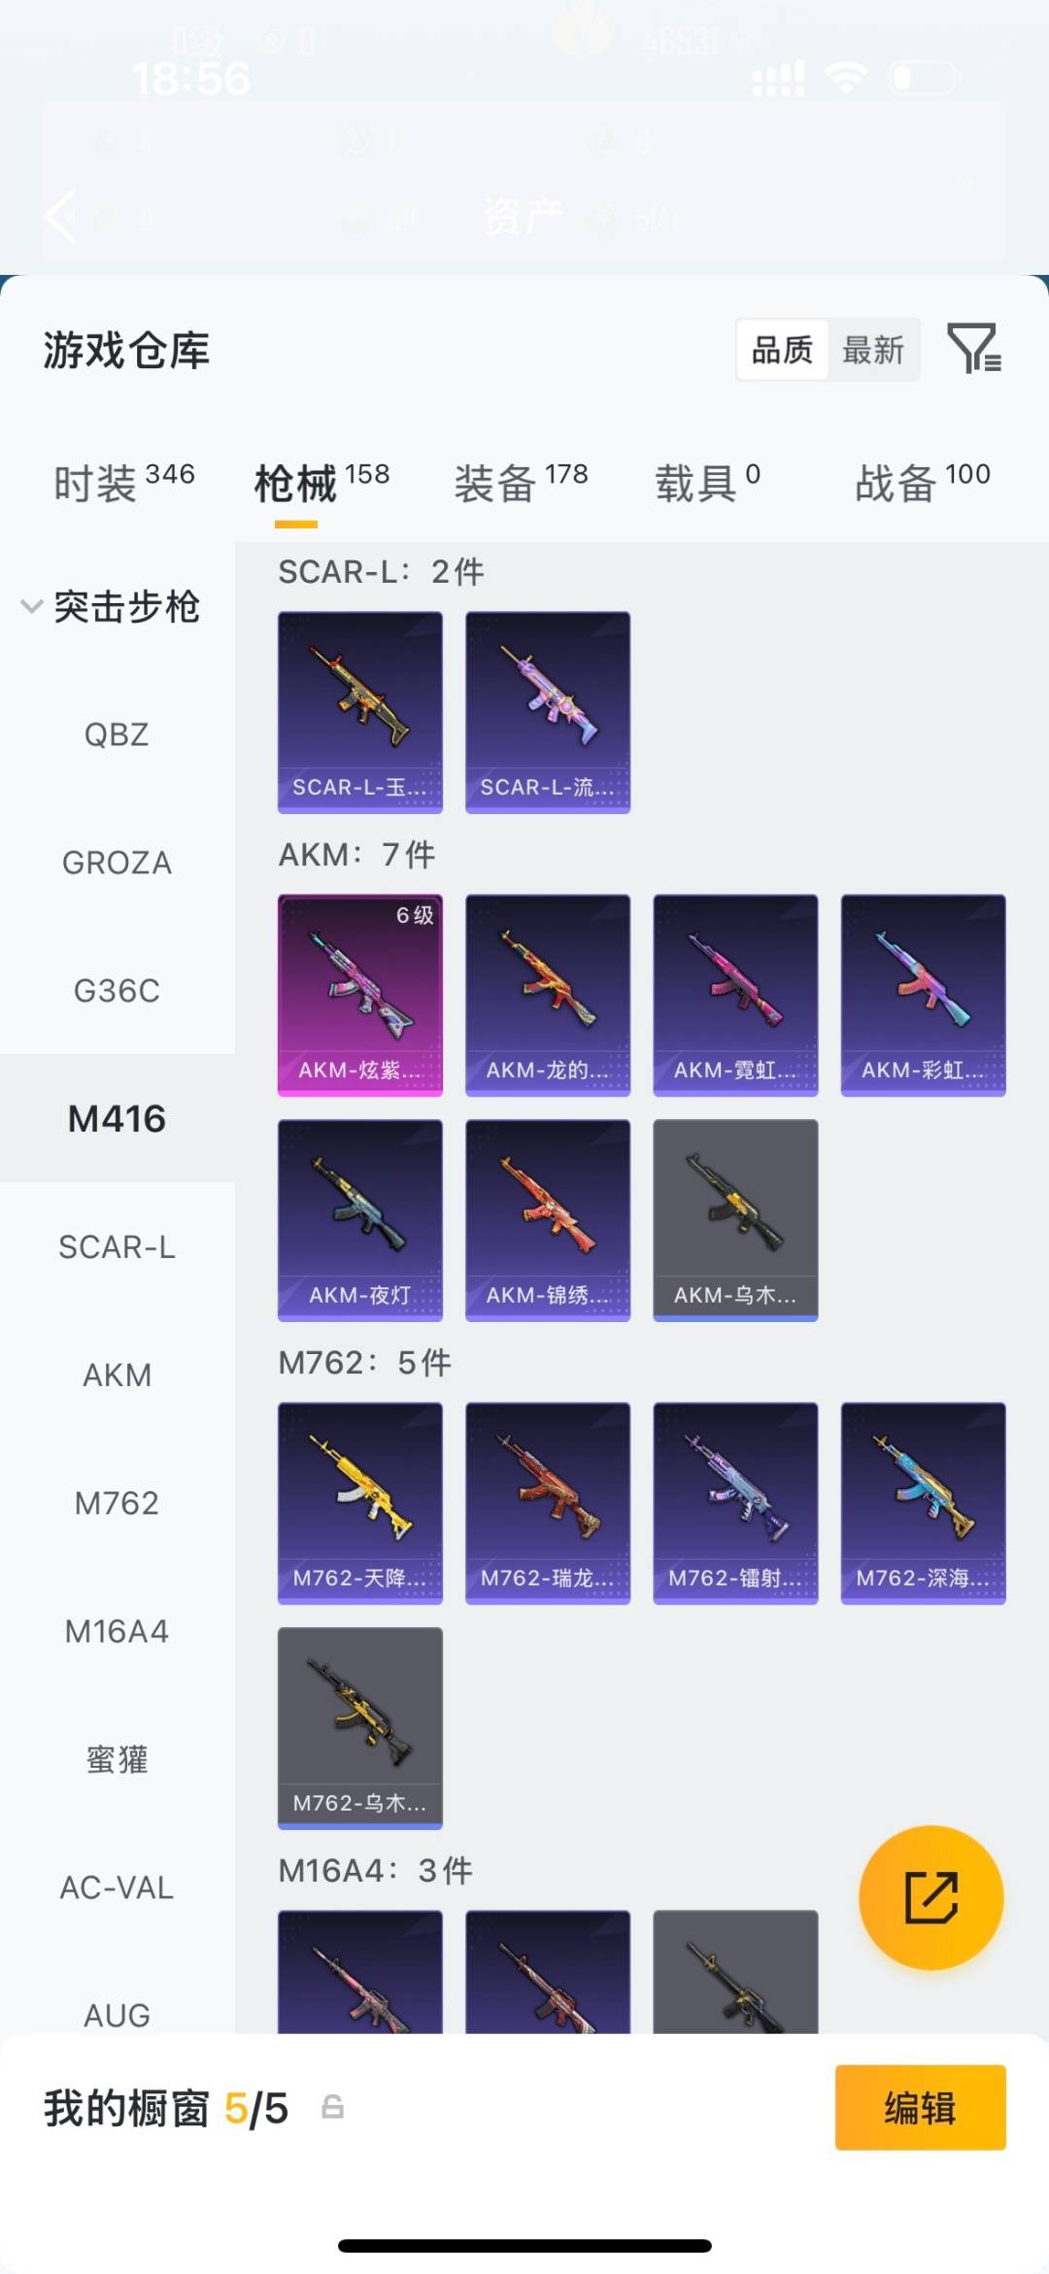Tap the 编辑 button
Screen dimensions: 1049x2274
click(x=920, y=2107)
